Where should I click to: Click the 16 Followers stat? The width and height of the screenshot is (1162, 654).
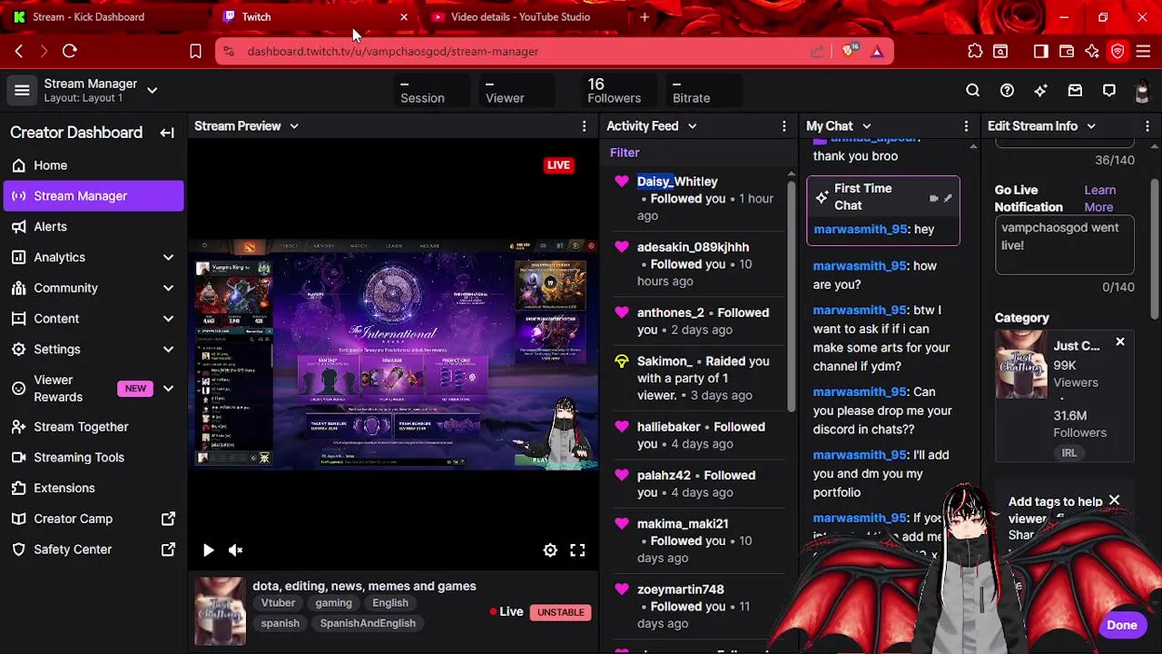(614, 90)
